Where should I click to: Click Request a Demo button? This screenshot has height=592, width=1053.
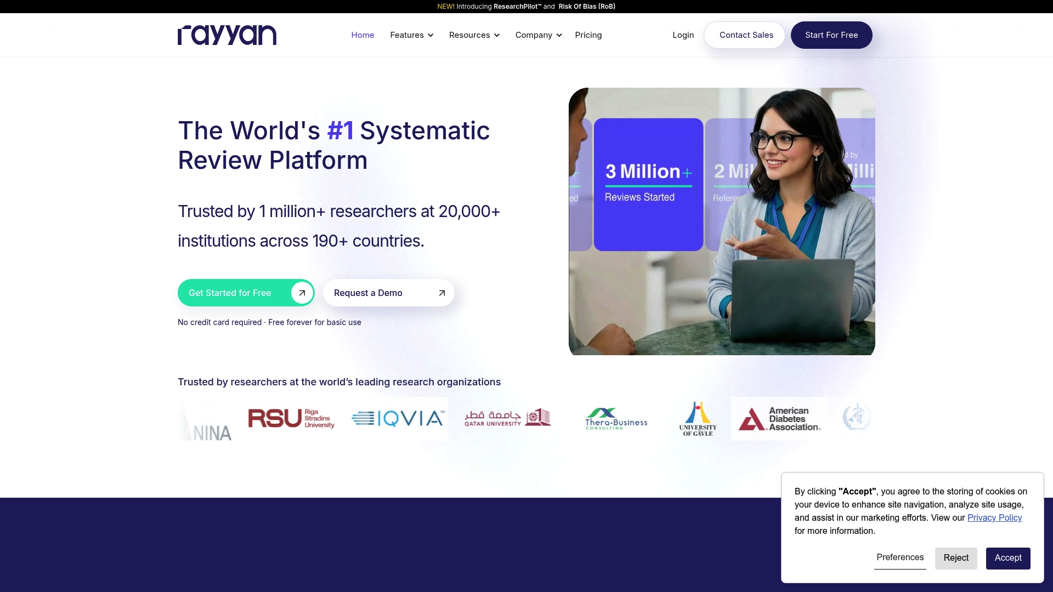pos(389,293)
